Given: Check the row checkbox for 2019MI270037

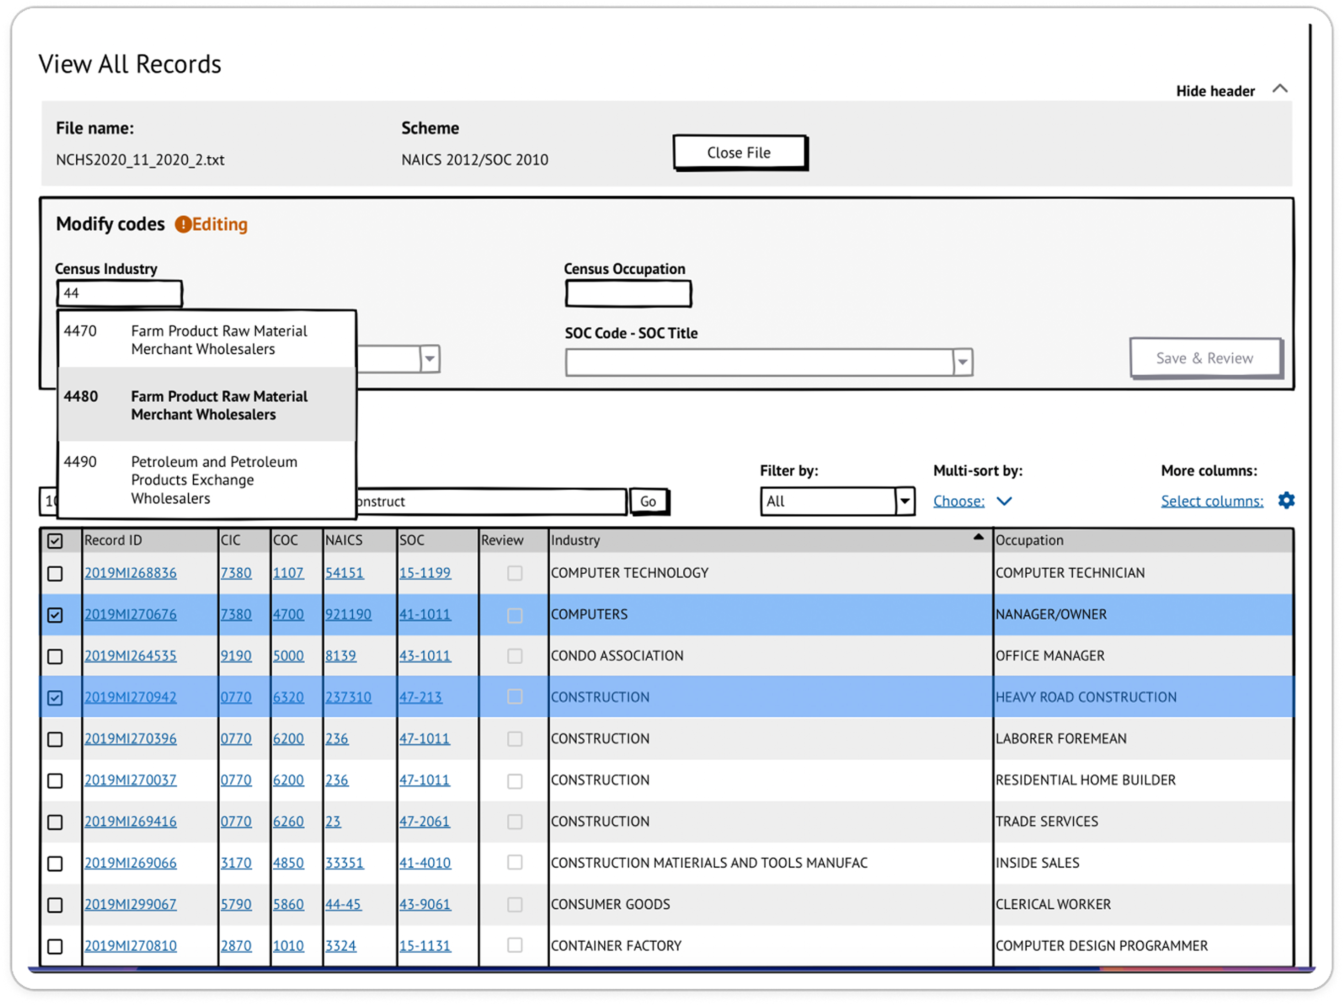Looking at the screenshot, I should (x=55, y=781).
